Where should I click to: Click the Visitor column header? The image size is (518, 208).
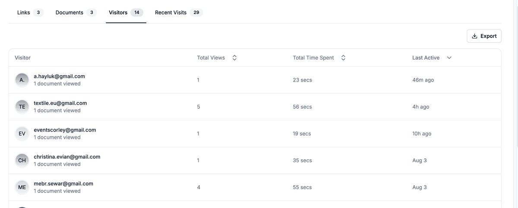coord(22,58)
